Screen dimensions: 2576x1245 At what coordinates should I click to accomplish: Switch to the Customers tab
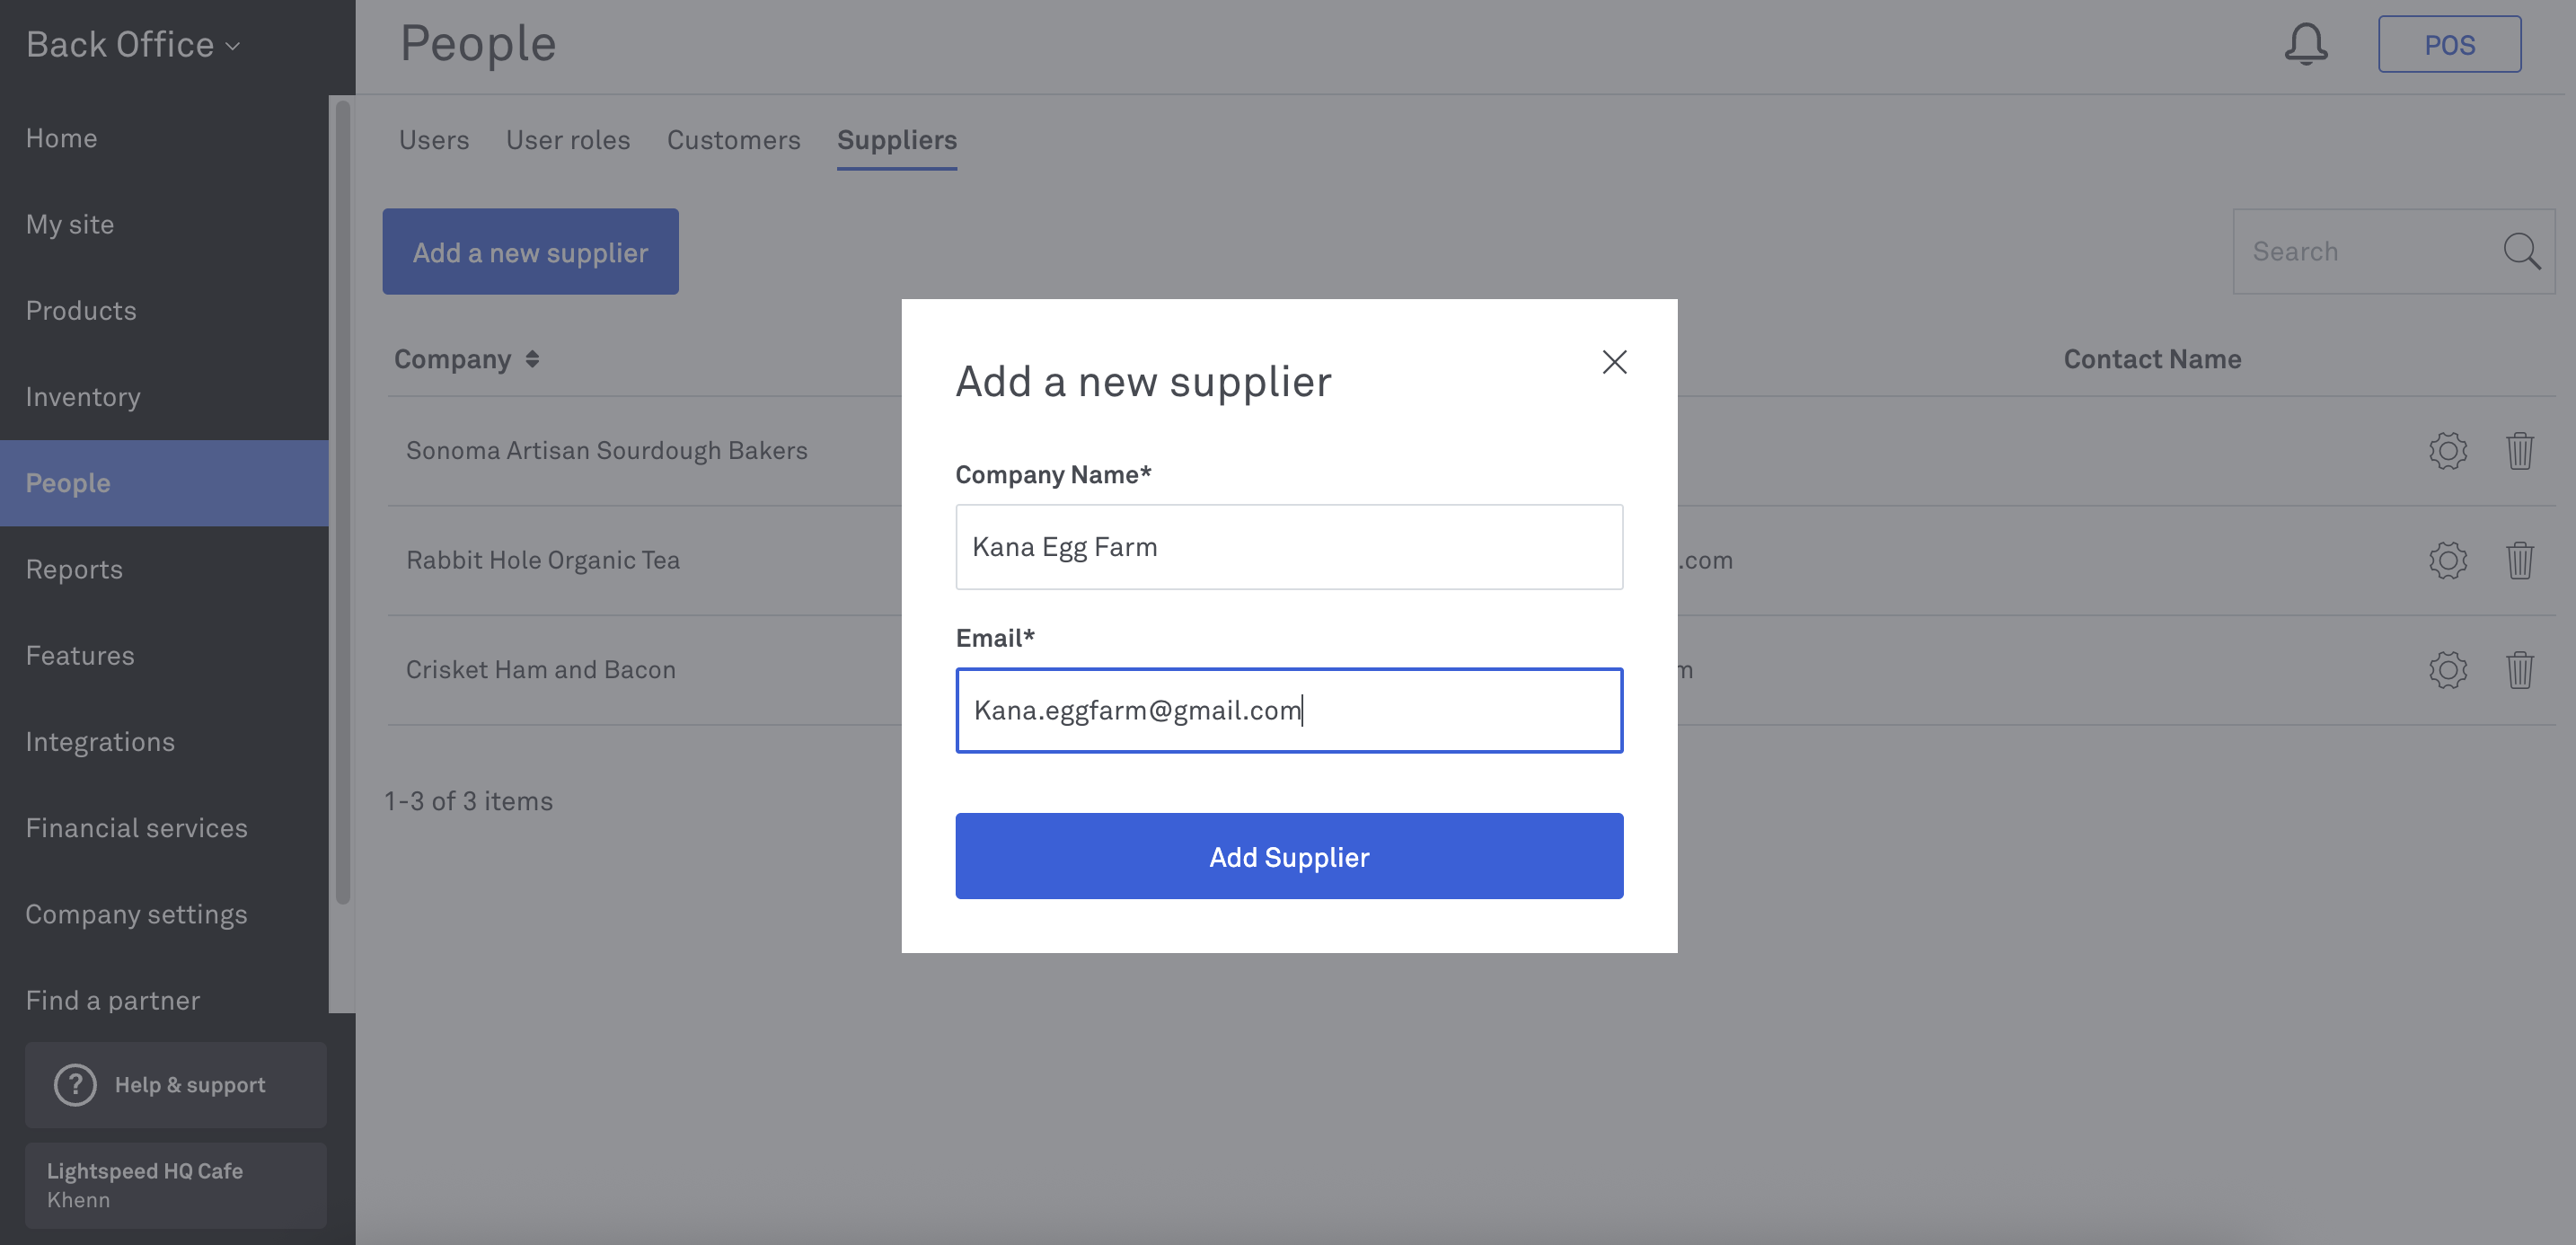(x=734, y=140)
